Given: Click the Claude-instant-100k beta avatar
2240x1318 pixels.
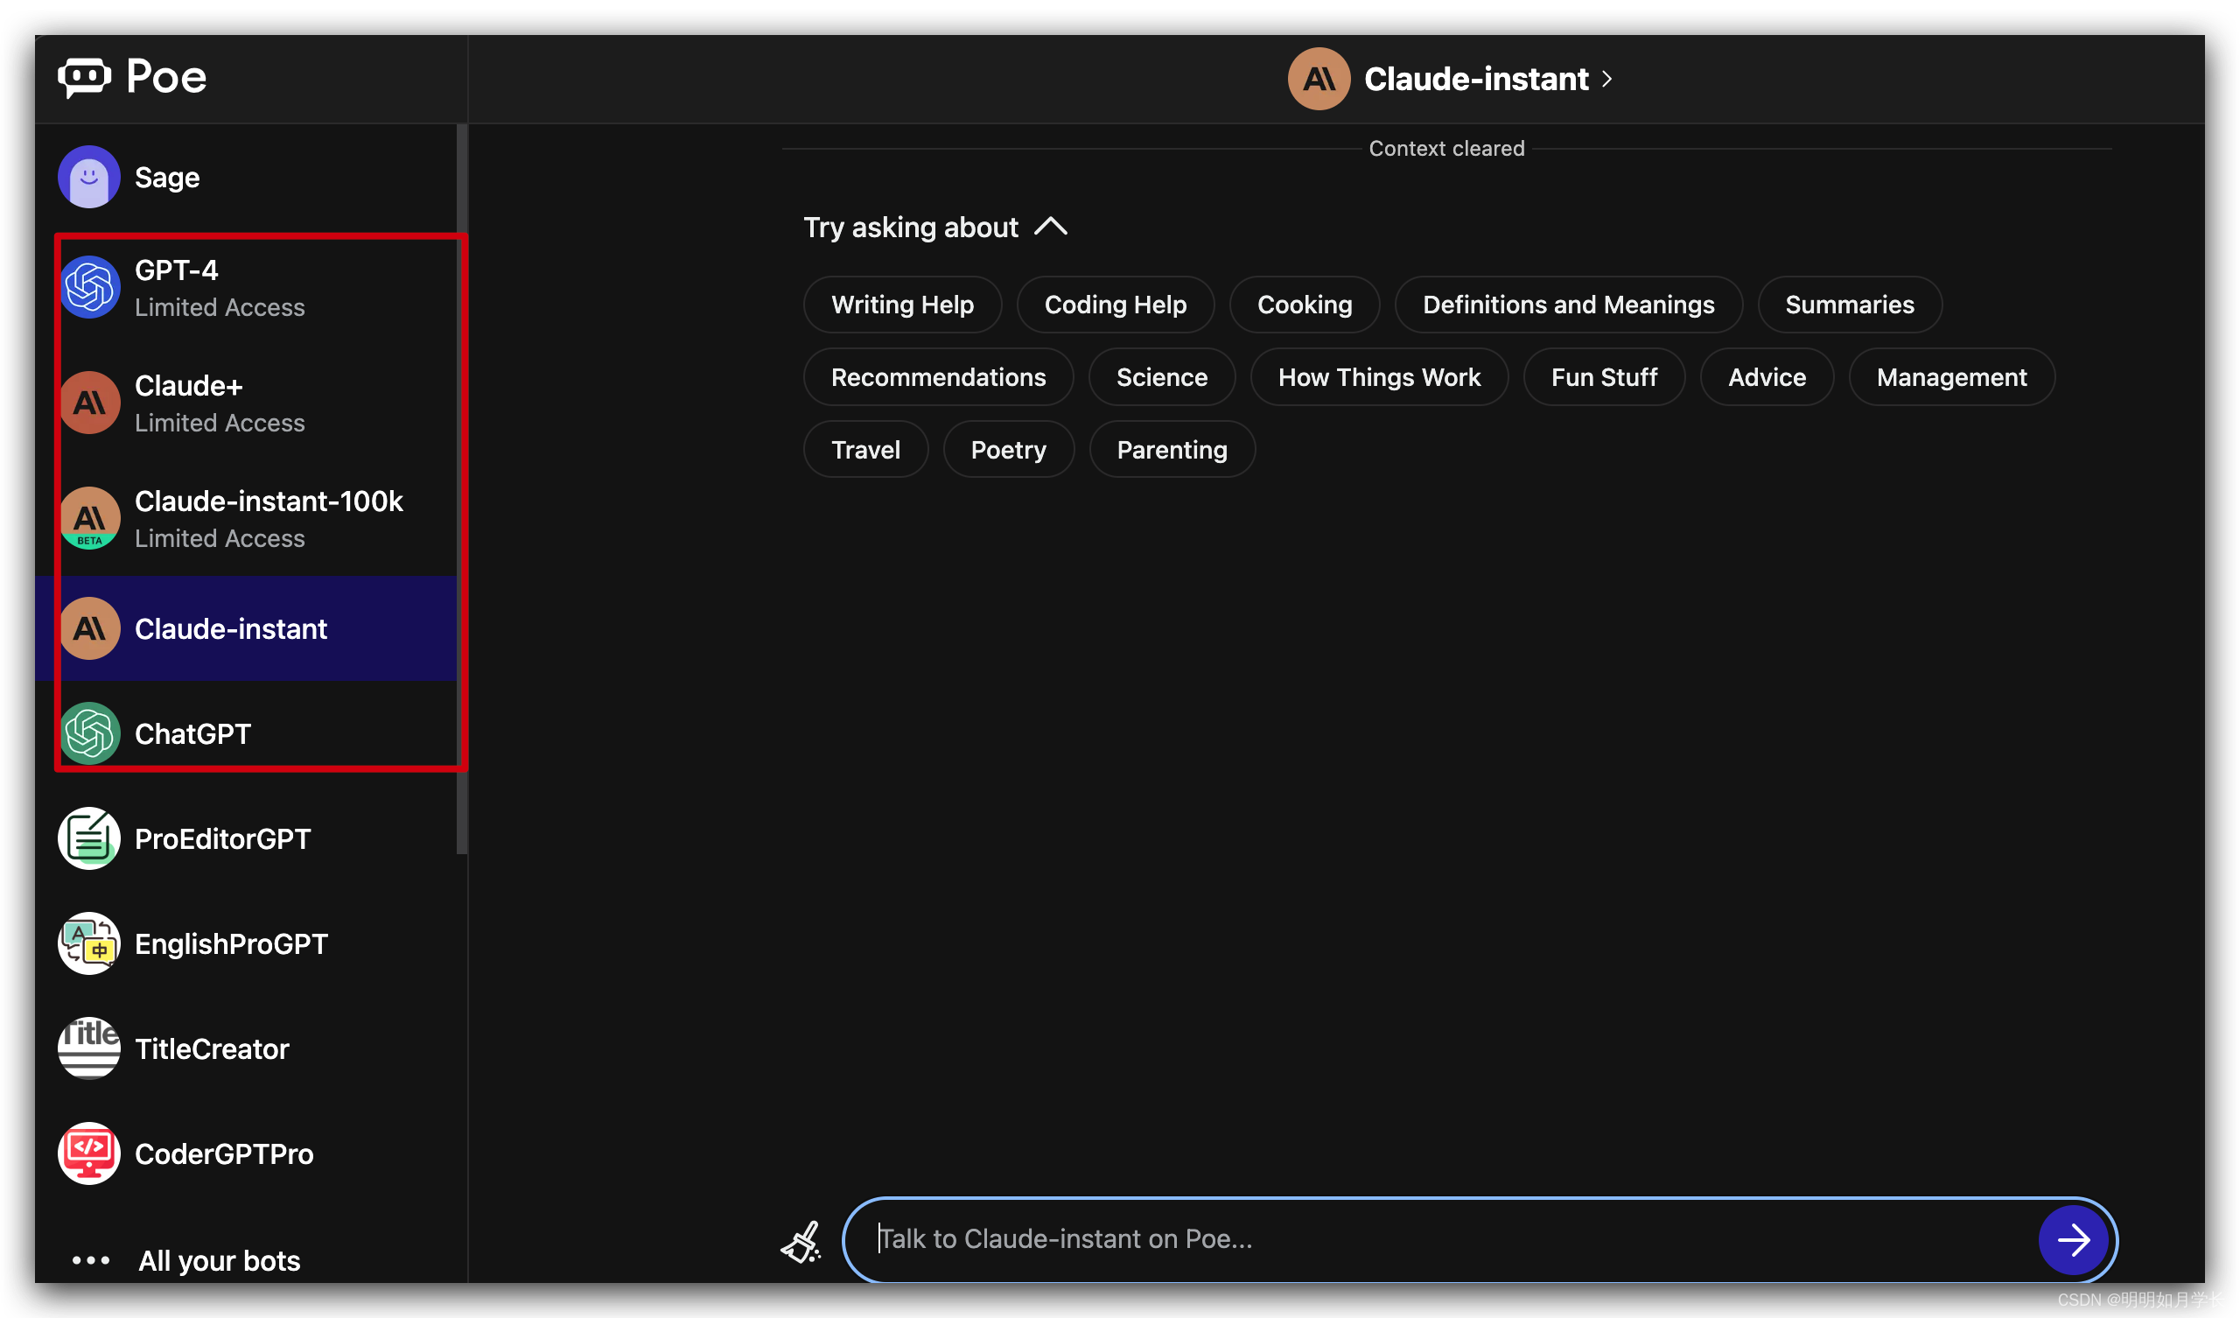Looking at the screenshot, I should pyautogui.click(x=89, y=518).
